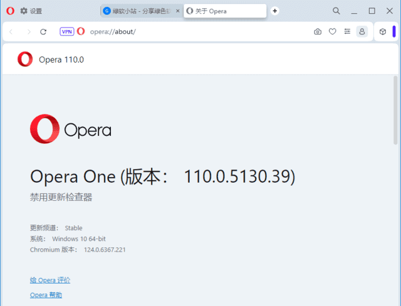401x306 pixels.
Task: Click the Opera One version heading text
Action: coord(163,176)
